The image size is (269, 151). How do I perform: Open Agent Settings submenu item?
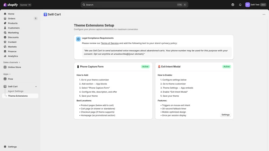pyautogui.click(x=15, y=91)
